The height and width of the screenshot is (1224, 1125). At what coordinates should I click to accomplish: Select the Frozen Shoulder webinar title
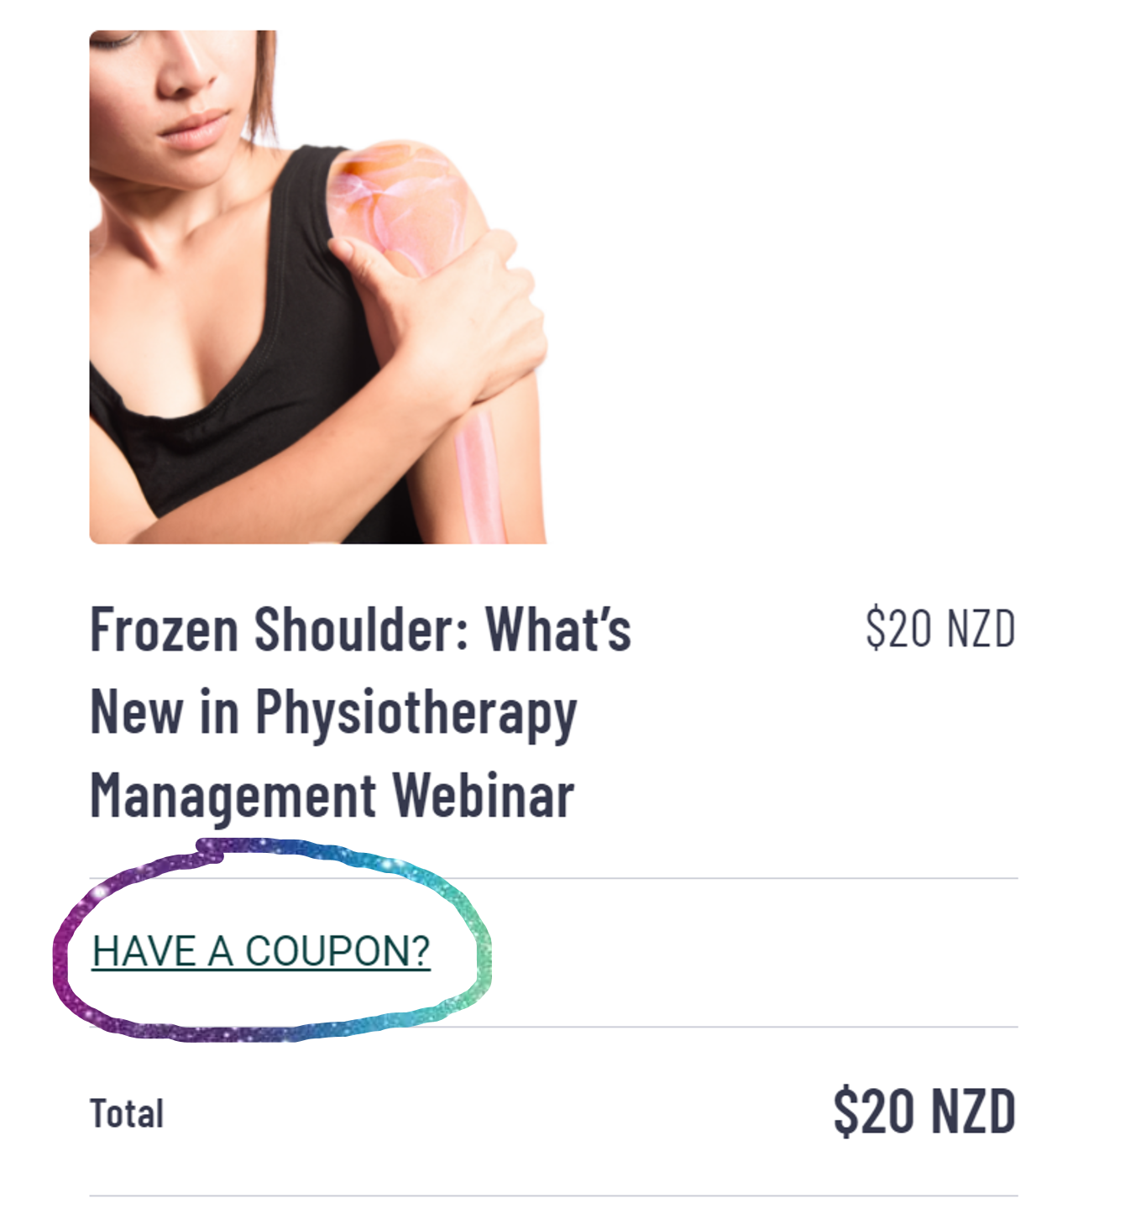tap(360, 710)
